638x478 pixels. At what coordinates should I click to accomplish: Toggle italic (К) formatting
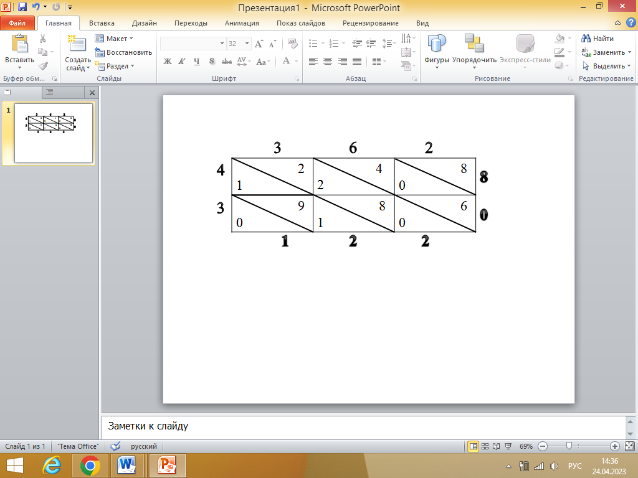pos(181,62)
